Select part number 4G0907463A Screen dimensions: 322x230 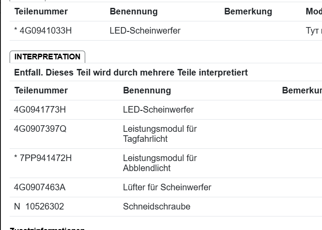tap(40, 187)
